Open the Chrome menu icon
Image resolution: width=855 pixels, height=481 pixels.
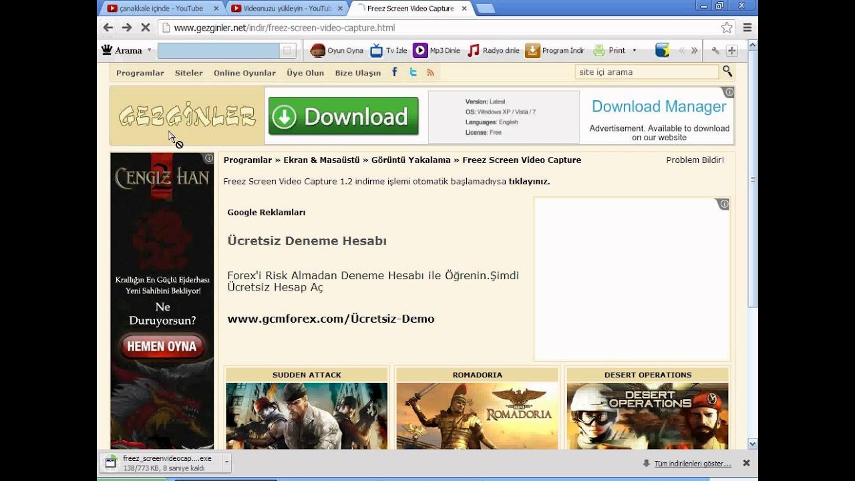(747, 27)
